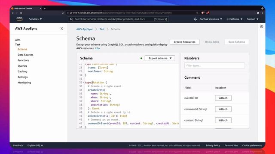275x154 pixels.
Task: Click the Feedback link in footer
Action: 18,145
